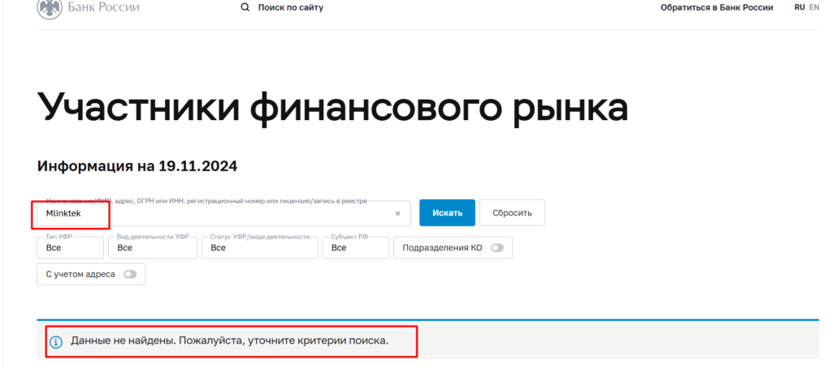Clear the search field with the x icon

397,213
